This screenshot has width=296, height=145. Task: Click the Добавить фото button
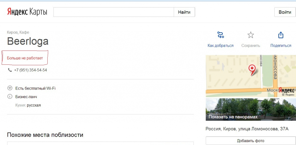[x=251, y=141]
